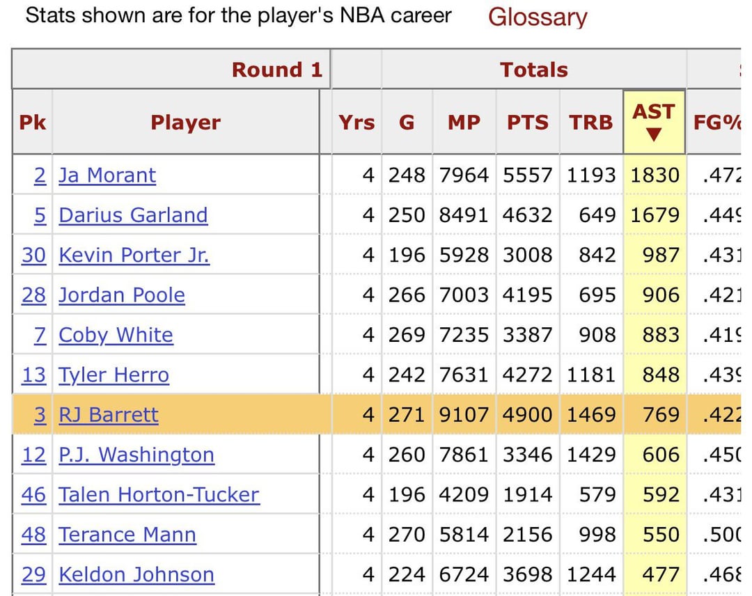Open the Glossary link

pos(537,17)
